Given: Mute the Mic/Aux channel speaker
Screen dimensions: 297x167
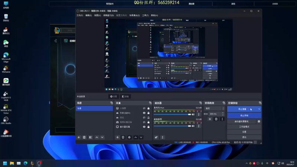Looking at the screenshot, I should 193,114.
